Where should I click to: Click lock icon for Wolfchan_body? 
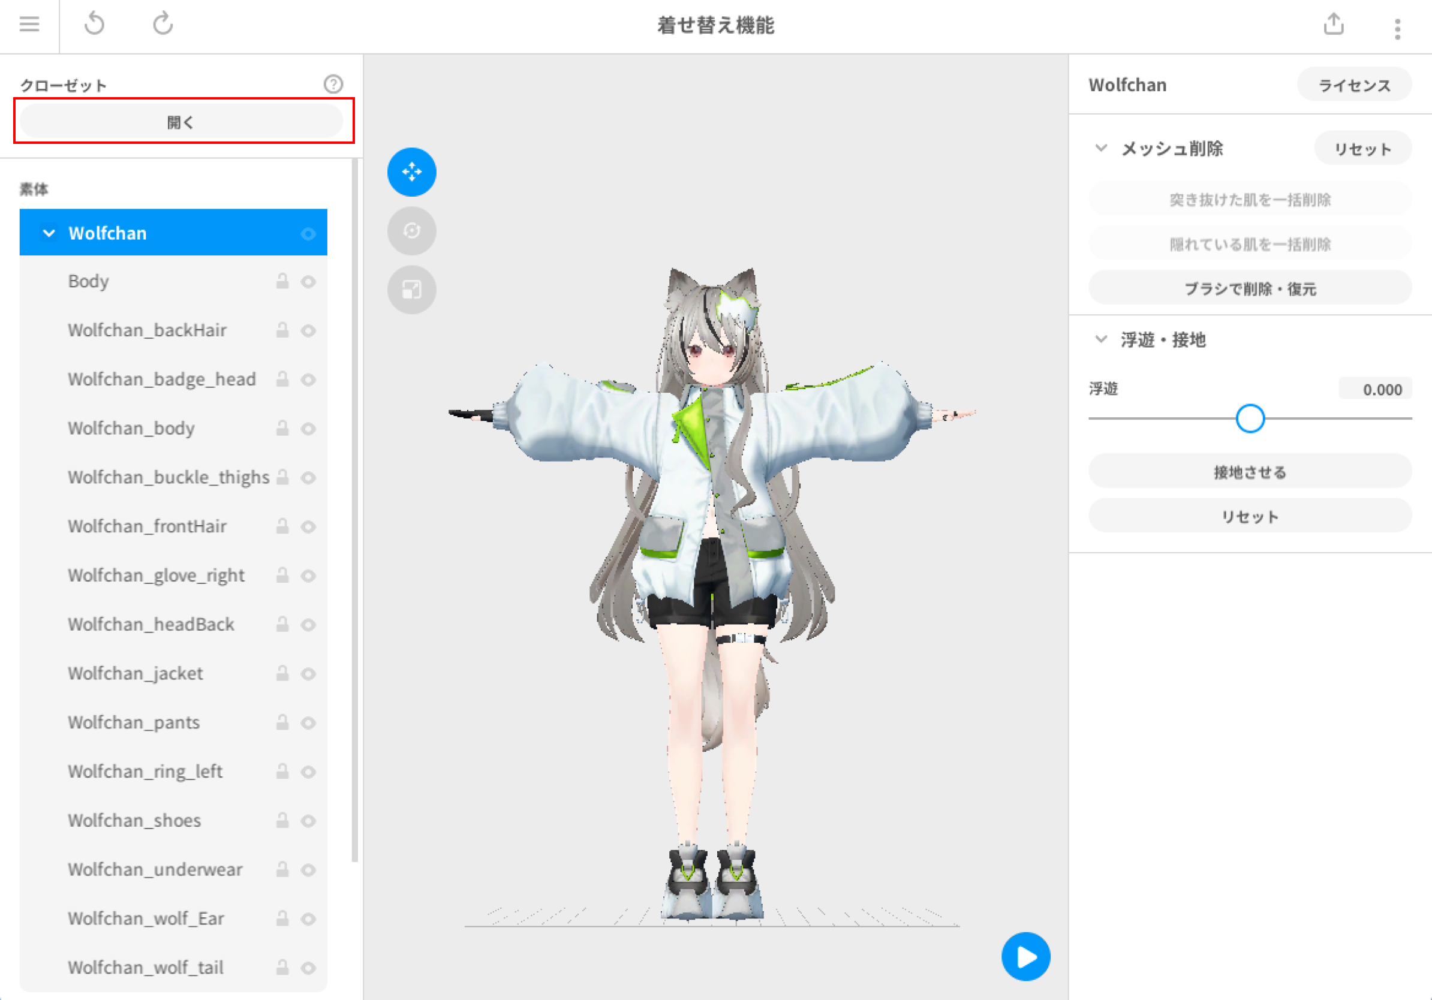282,427
